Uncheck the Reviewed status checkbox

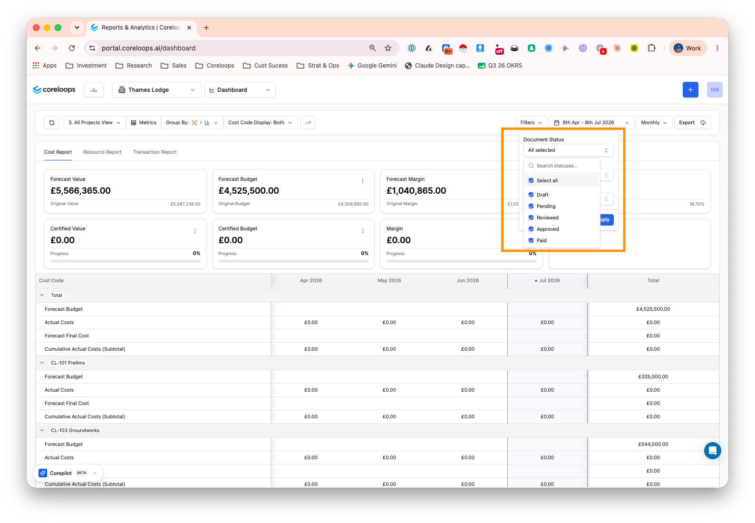(x=531, y=217)
